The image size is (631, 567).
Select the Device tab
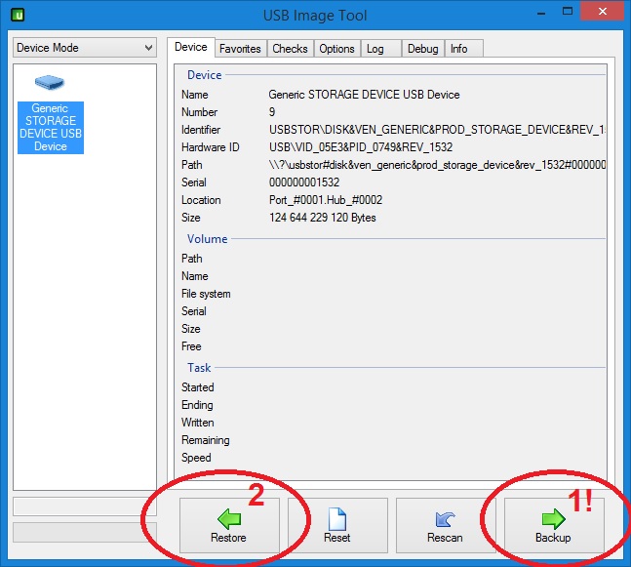click(190, 47)
